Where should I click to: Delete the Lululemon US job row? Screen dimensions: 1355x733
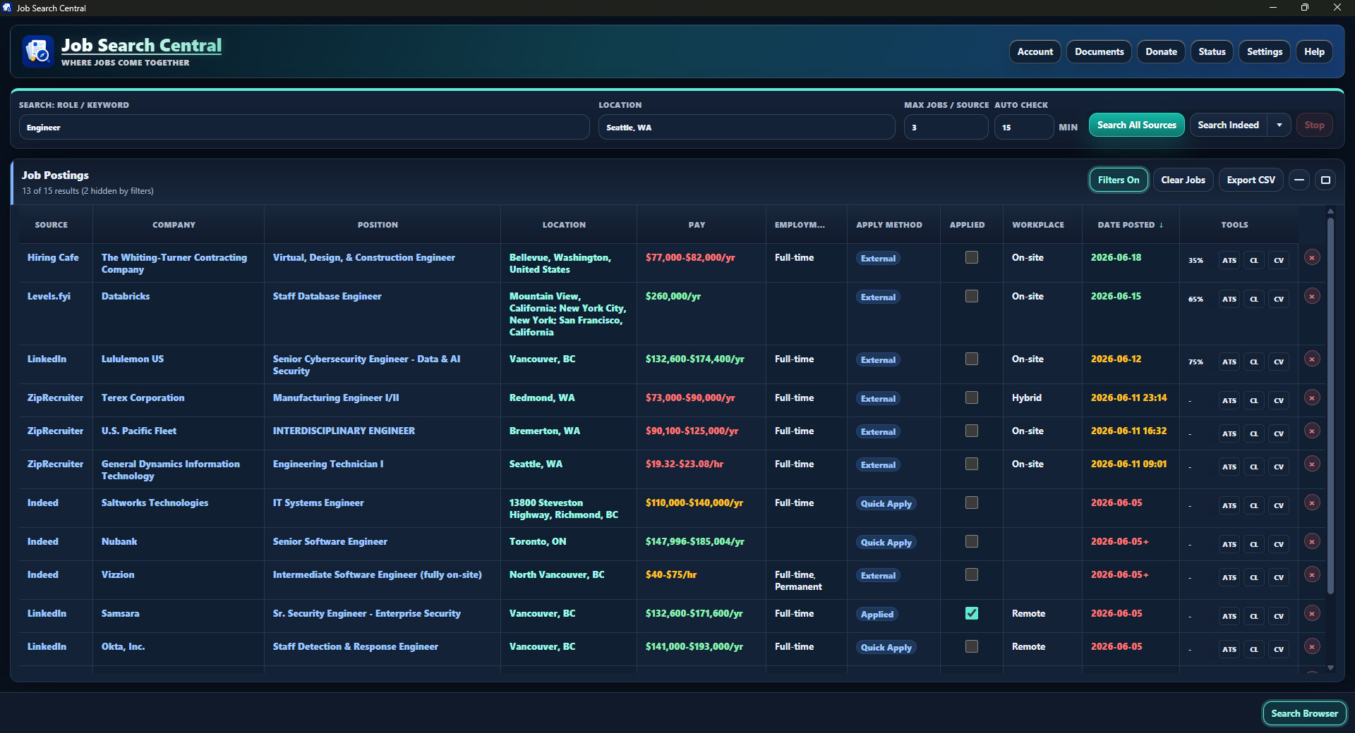(1312, 359)
